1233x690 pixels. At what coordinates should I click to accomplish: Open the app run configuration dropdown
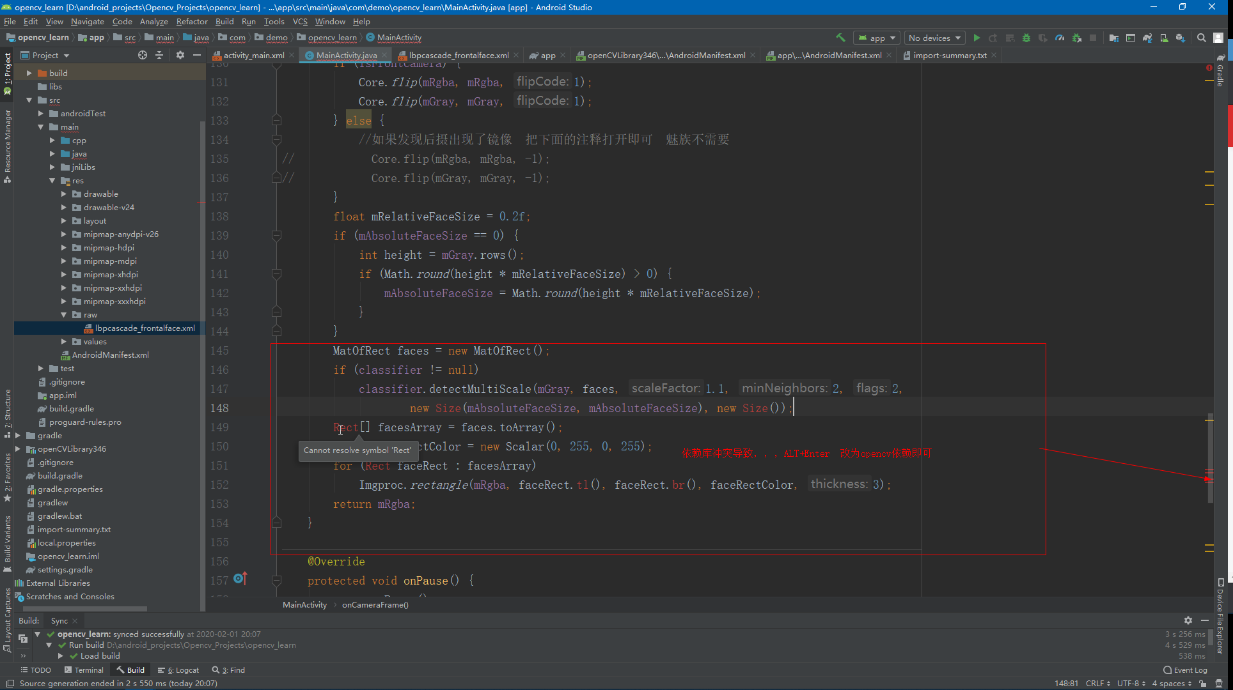[877, 38]
